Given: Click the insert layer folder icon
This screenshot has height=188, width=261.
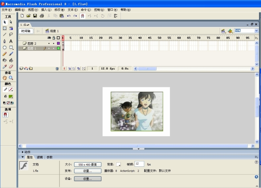Looking at the screenshot, I should (x=31, y=68).
